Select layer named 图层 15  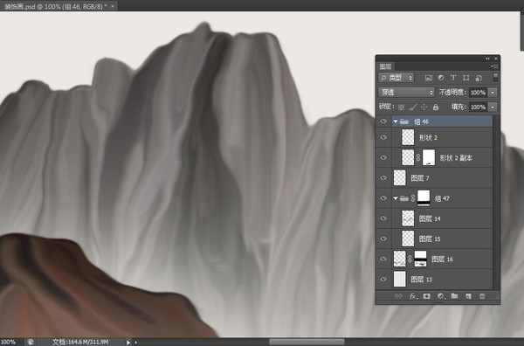pos(430,239)
